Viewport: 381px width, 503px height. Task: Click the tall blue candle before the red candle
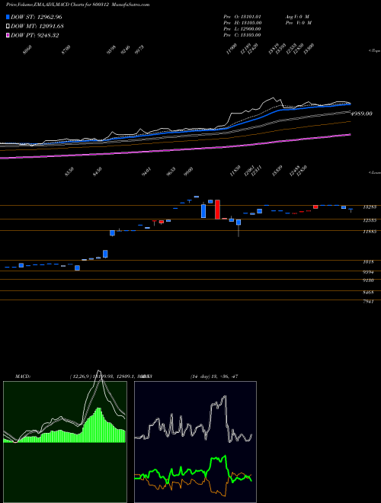click(x=203, y=211)
